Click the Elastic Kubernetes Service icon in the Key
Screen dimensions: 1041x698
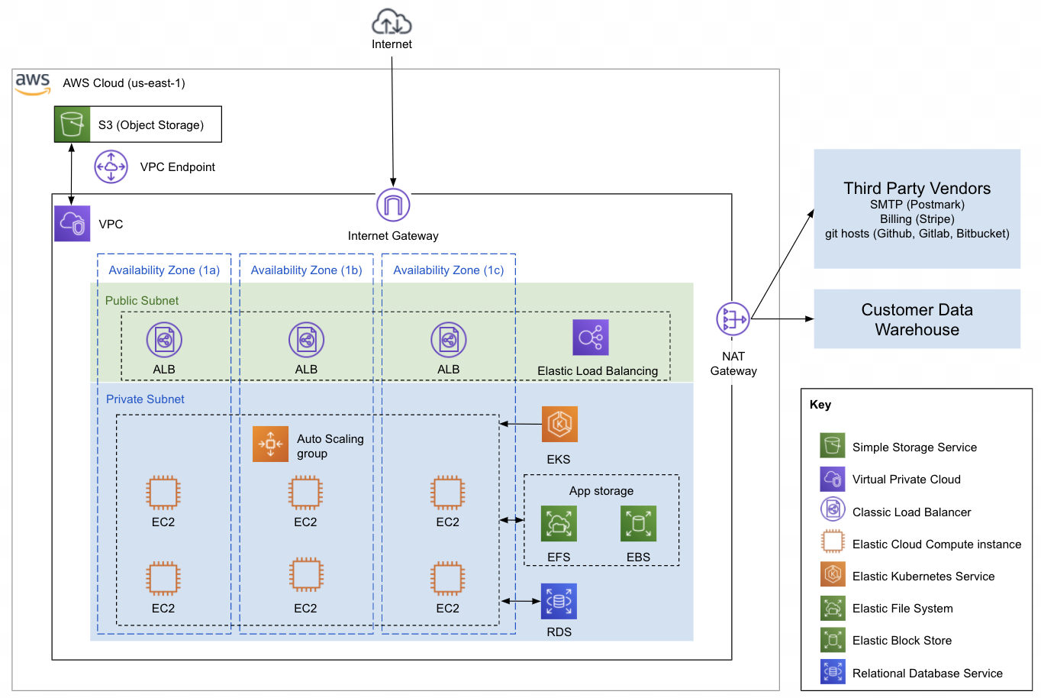(833, 574)
